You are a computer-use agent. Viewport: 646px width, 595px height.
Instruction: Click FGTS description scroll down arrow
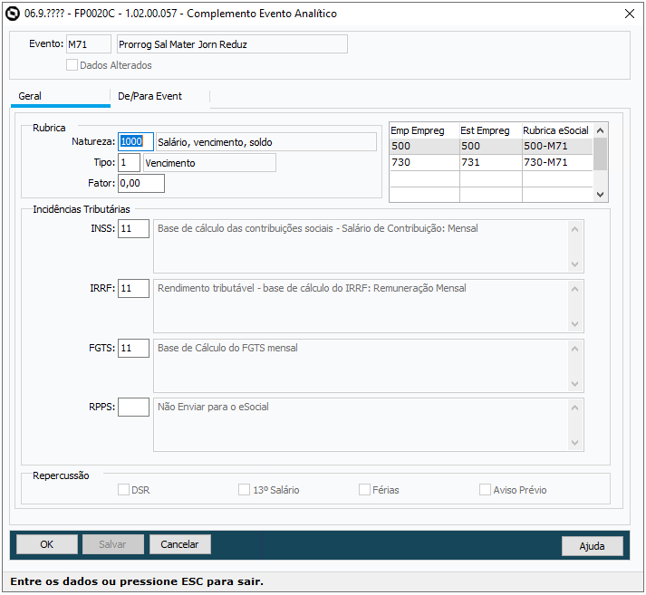(574, 384)
